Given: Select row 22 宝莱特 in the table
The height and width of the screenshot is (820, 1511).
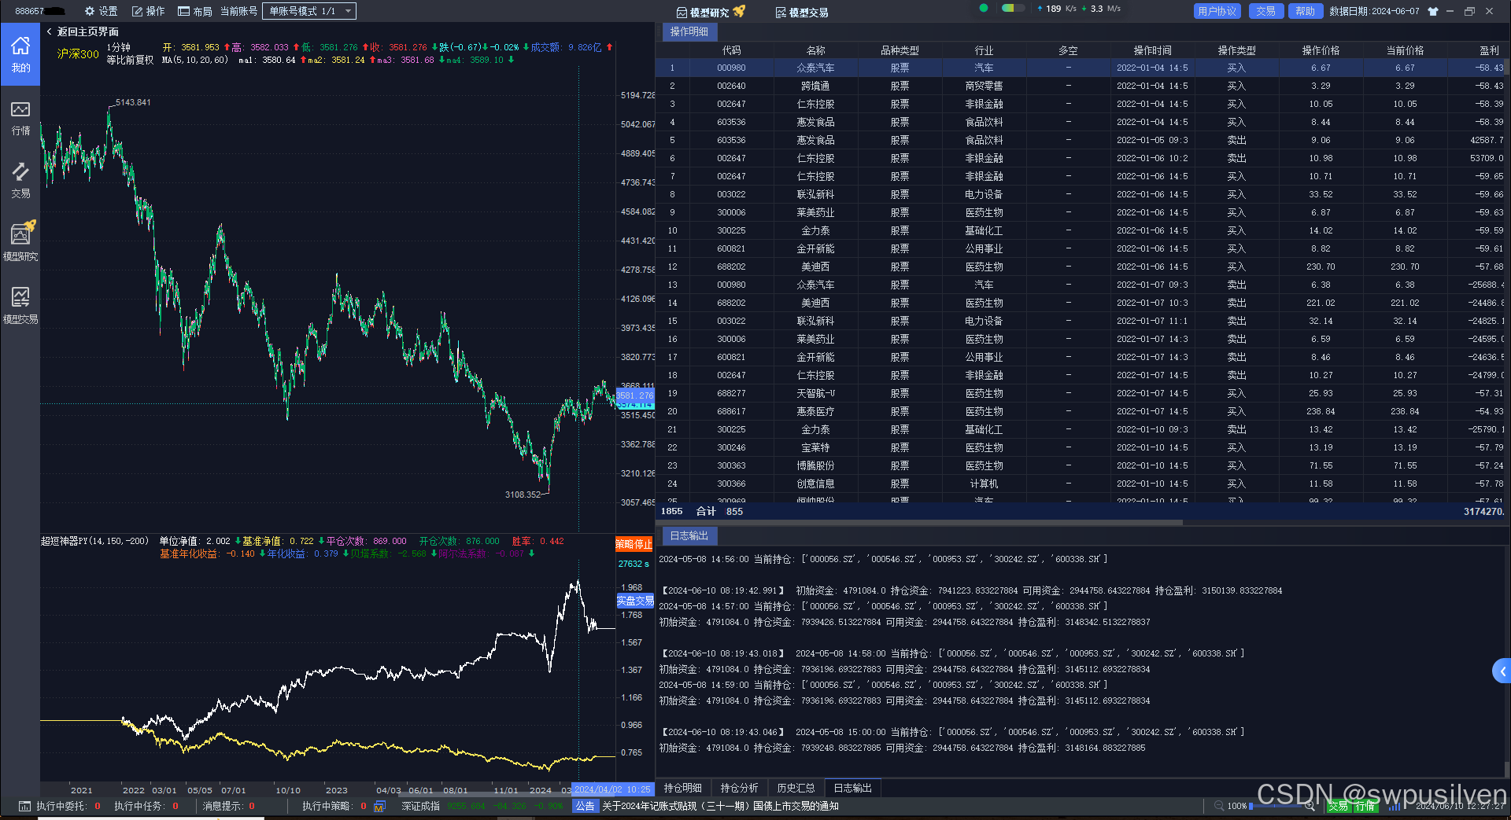Looking at the screenshot, I should click(1081, 447).
